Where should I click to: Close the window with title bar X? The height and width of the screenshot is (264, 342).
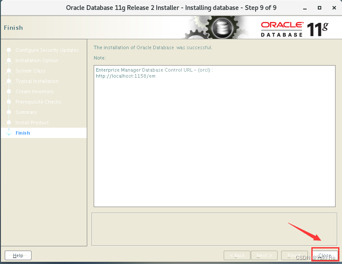click(x=334, y=8)
